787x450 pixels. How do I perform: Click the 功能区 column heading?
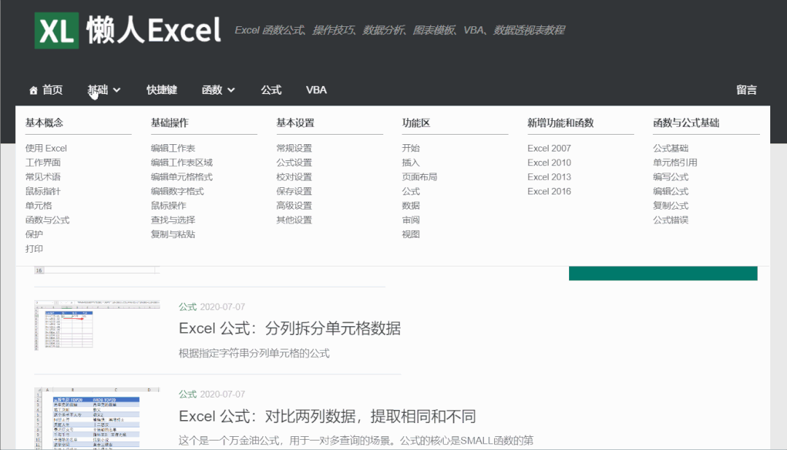[x=416, y=122]
